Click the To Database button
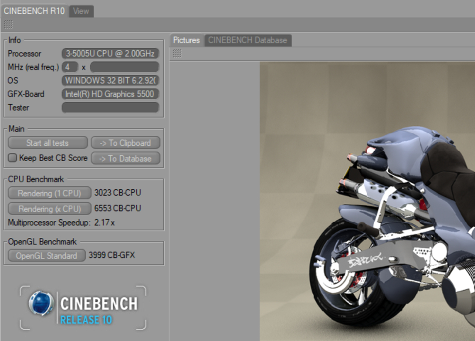 125,158
